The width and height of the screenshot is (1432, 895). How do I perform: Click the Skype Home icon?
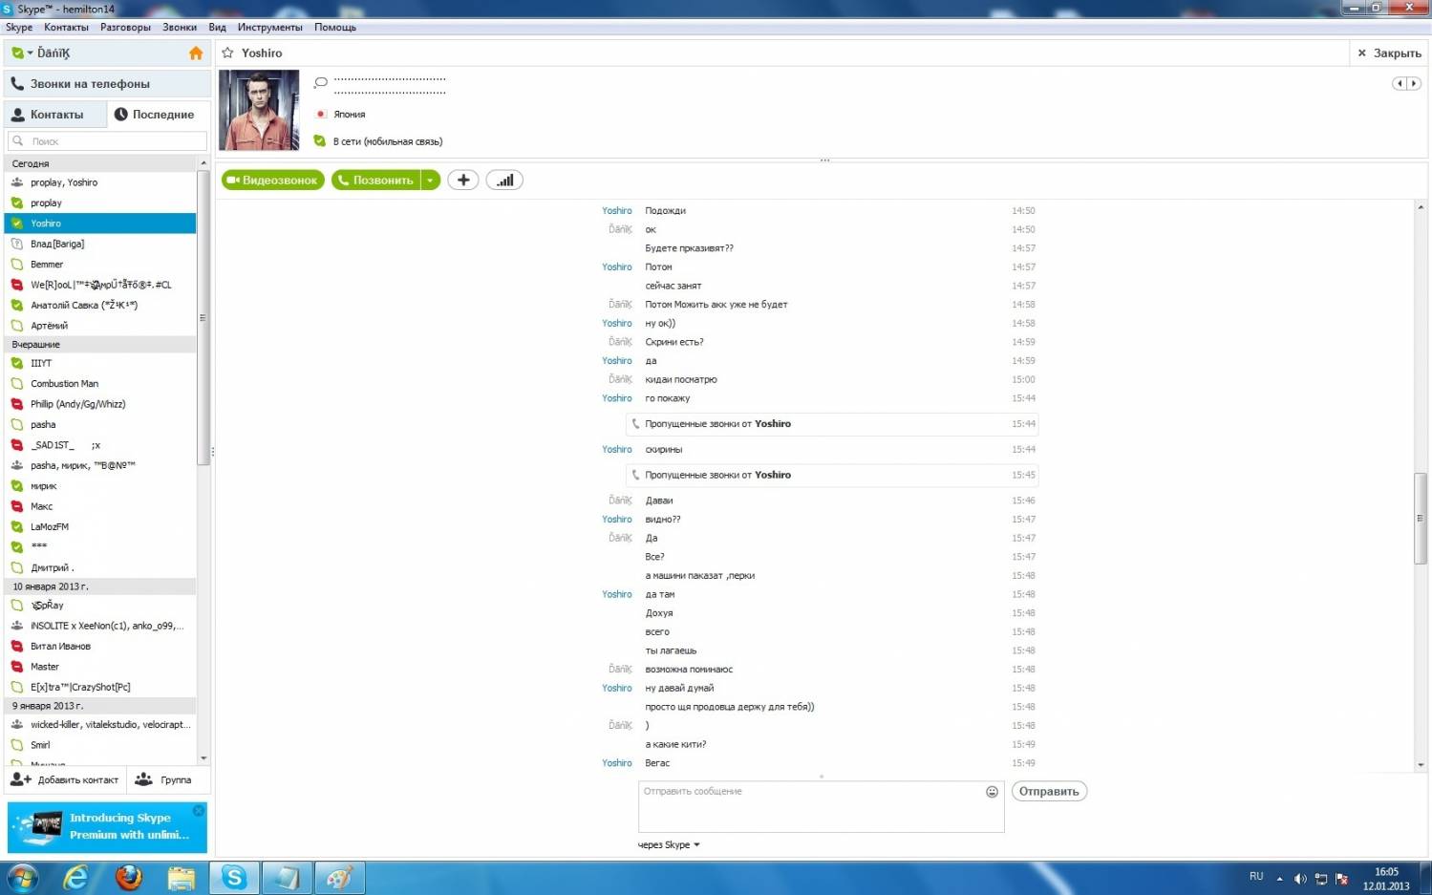[196, 53]
